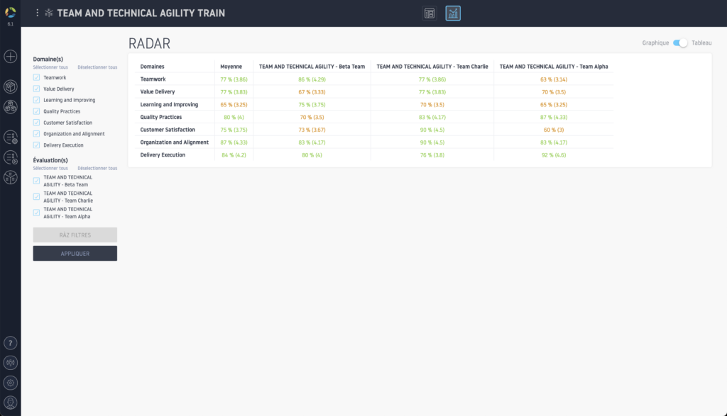Click Sélectionner tous under Évaluation(s)

[50, 168]
